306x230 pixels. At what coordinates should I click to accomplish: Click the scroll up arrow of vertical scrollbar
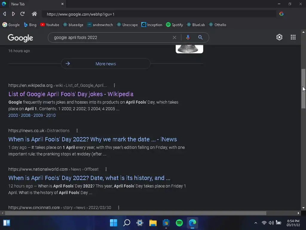tap(303, 32)
